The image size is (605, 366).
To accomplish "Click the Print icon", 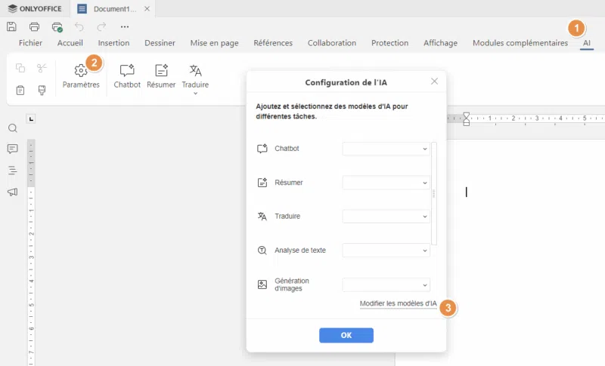I will pos(34,26).
